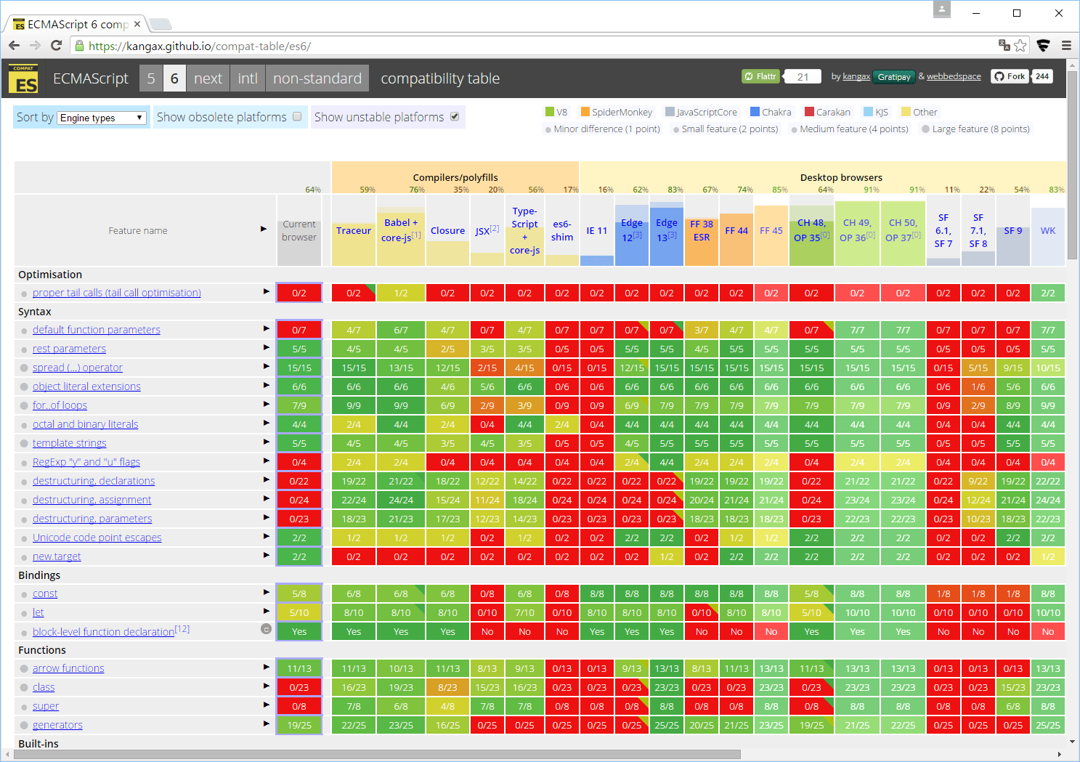Screen dimensions: 1080x762
Task: Click the octal and binary literals link
Action: pos(85,424)
